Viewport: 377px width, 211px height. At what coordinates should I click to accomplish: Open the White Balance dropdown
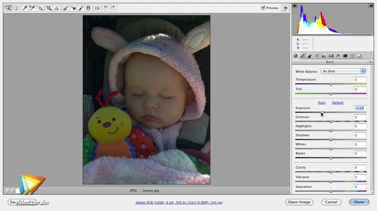pyautogui.click(x=343, y=71)
